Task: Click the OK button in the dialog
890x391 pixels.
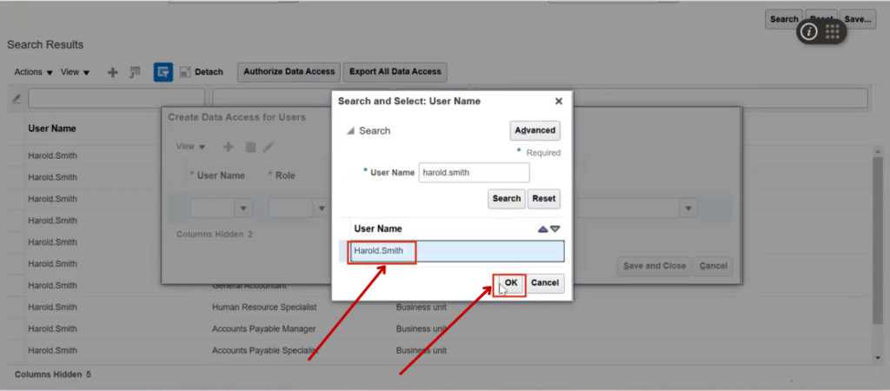Action: click(510, 283)
